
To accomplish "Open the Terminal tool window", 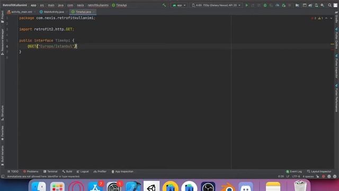I will (x=50, y=171).
